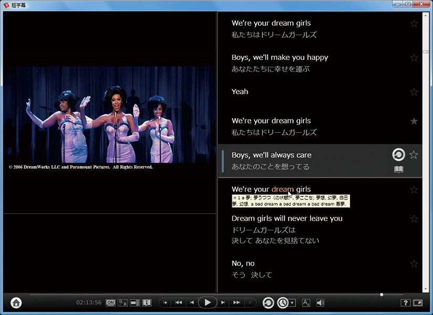
Task: Select the subtitle "Boys, we'll make you happy"
Action: tap(280, 57)
